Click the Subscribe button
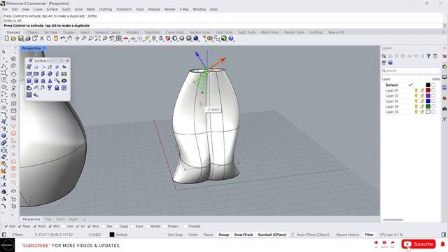Viewport: 448px width, 252px height. pos(419,244)
